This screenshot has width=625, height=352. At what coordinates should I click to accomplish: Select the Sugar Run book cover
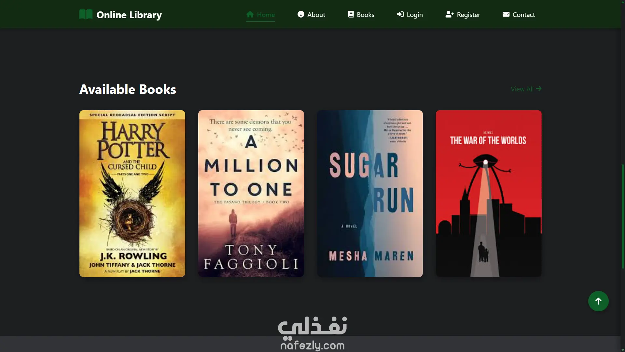click(x=370, y=194)
